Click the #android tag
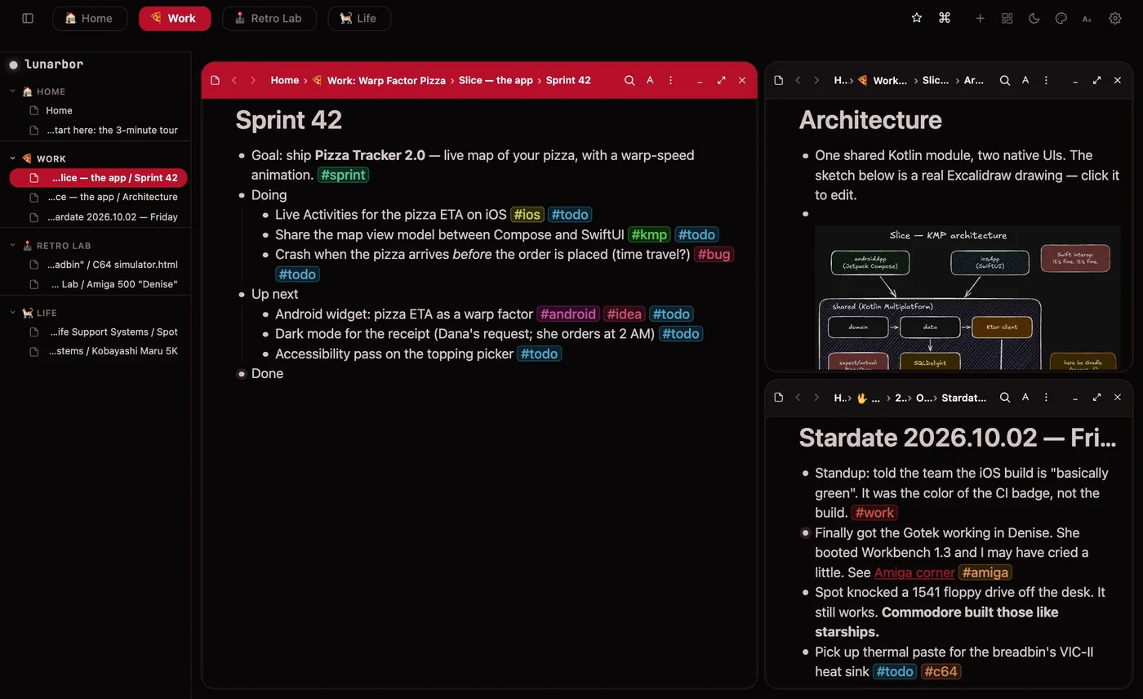 pos(568,314)
